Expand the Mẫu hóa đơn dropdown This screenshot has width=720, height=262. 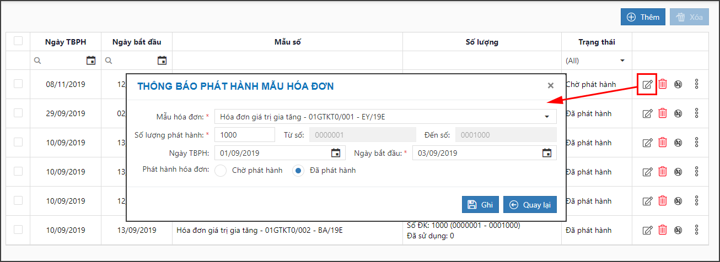(x=546, y=117)
